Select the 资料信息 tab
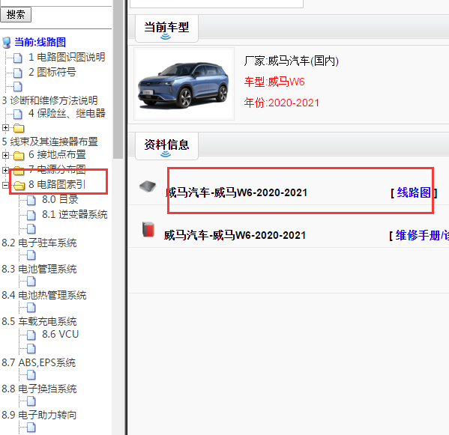449x435 pixels. click(166, 146)
